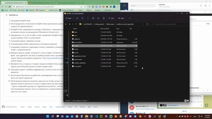Screen dimensions: 212x119
Task: Open Recent locations dropdown arrow
Action: pyautogui.click(x=73, y=24)
